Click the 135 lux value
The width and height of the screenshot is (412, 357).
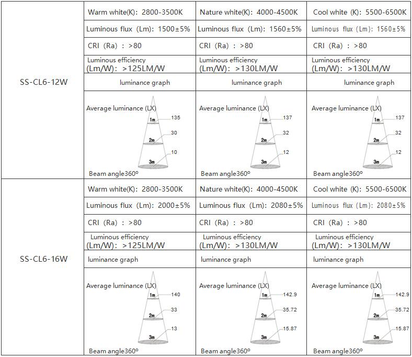click(x=176, y=118)
